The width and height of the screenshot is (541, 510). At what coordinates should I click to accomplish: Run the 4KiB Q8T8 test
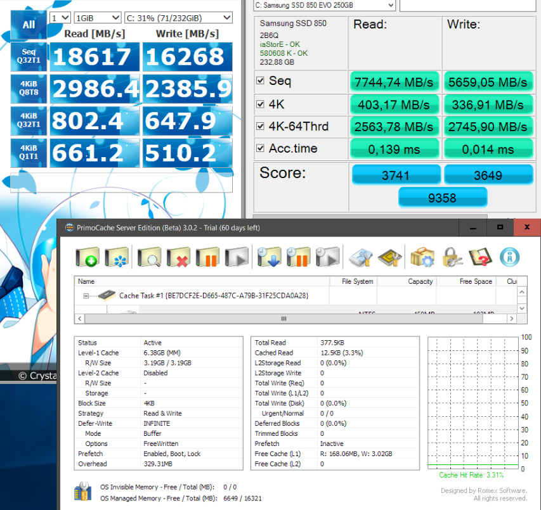coord(29,89)
